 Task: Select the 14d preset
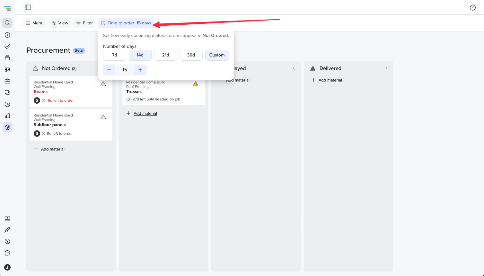140,55
